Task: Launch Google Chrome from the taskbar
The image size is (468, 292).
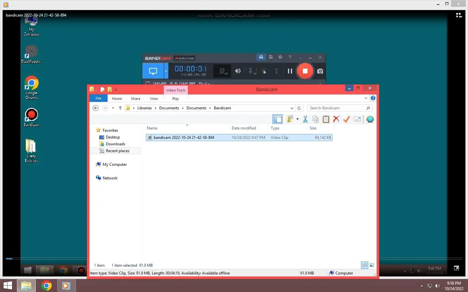Action: [x=46, y=286]
